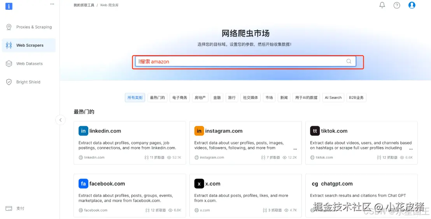Open the three-dot sidebar menu
This screenshot has height=219, width=431.
click(x=52, y=4)
